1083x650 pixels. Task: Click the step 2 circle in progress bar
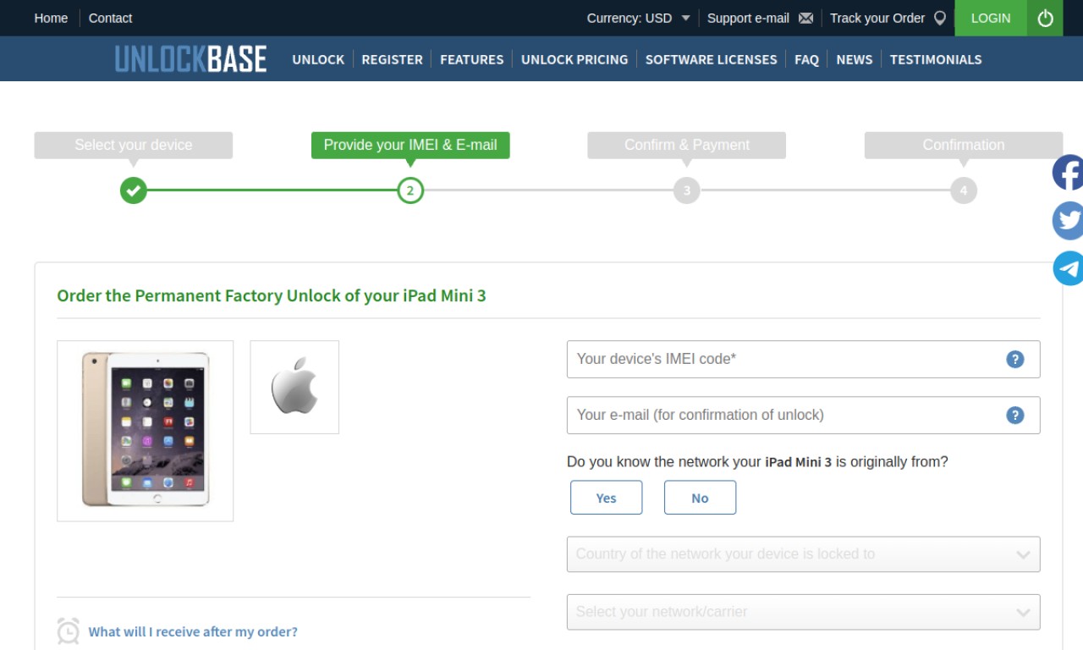[410, 190]
